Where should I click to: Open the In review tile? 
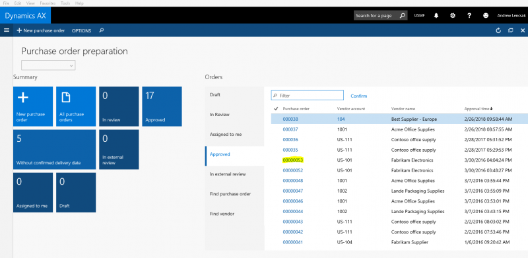click(119, 106)
